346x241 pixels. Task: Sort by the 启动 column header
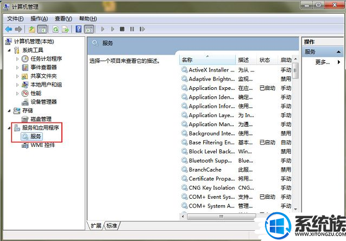tap(285, 60)
